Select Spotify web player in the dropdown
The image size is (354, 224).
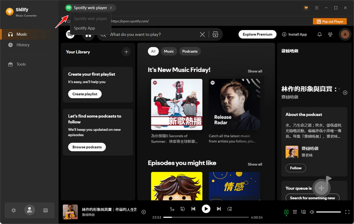pos(90,19)
